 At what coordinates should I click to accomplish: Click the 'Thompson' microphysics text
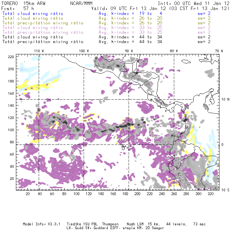coord(110,224)
